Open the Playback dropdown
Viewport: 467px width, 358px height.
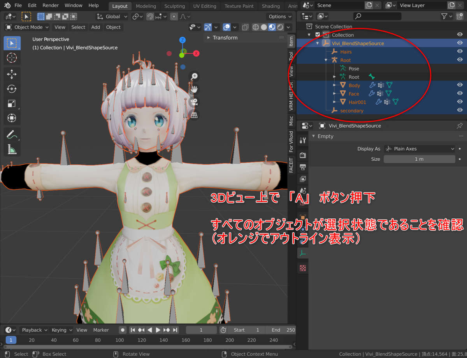point(34,330)
